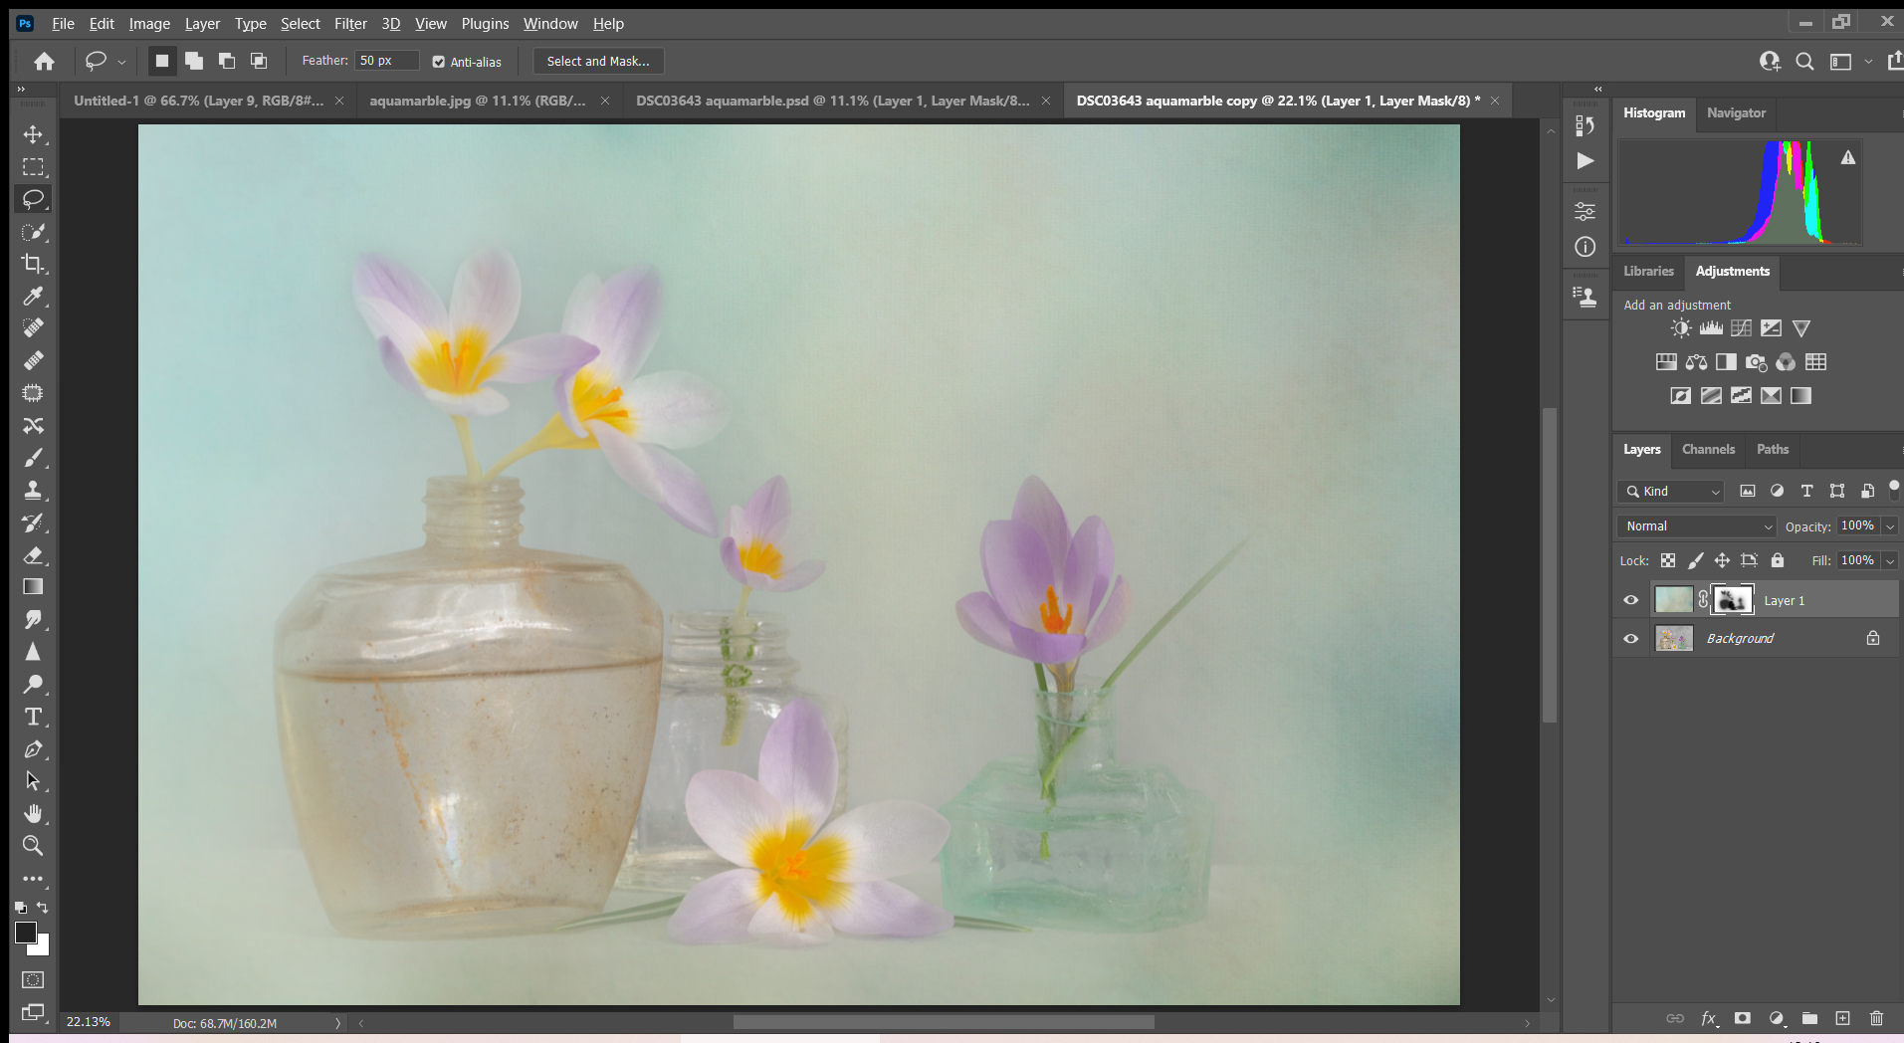Disable the Anti-alias checkbox
The height and width of the screenshot is (1043, 1904).
tap(438, 61)
